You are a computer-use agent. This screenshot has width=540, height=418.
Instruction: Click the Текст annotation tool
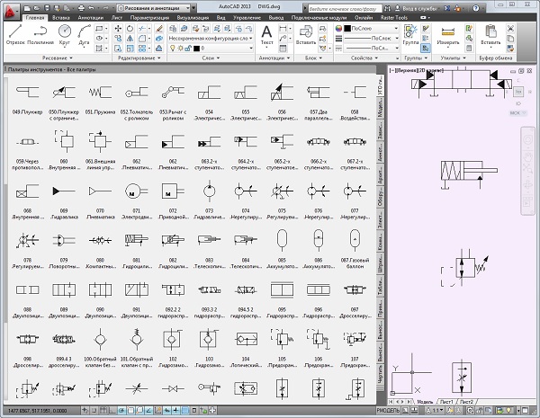[x=266, y=33]
